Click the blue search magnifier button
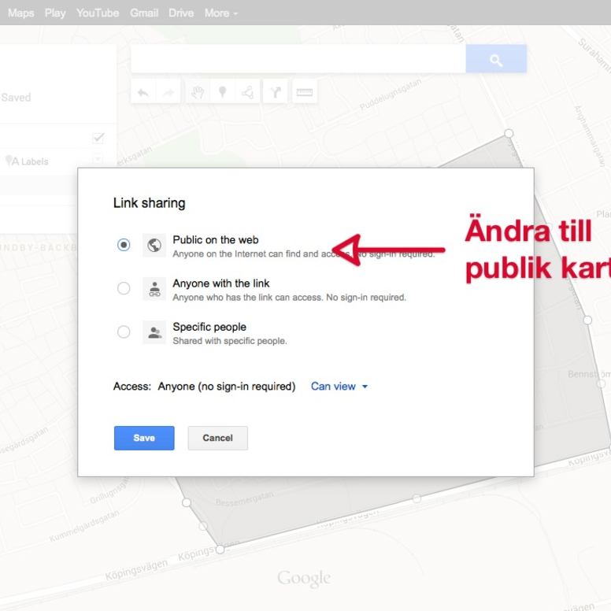Image resolution: width=611 pixels, height=611 pixels. click(x=496, y=60)
